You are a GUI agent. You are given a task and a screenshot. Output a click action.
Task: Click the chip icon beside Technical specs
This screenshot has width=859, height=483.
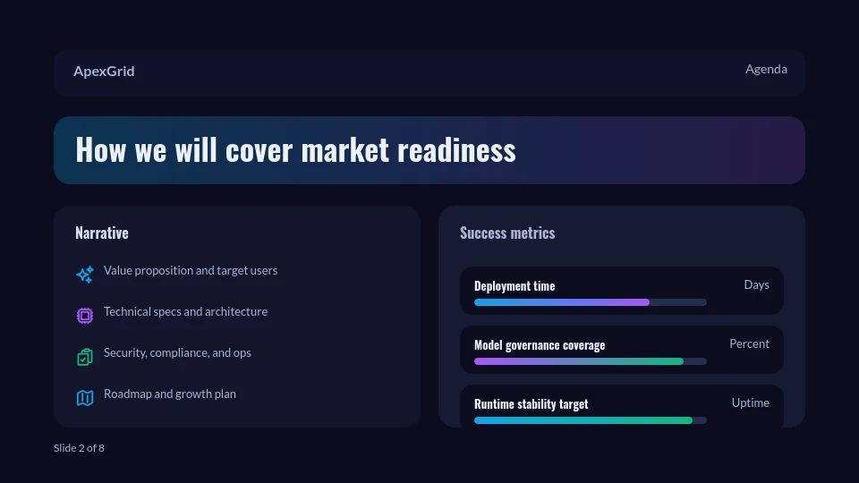[x=85, y=316]
